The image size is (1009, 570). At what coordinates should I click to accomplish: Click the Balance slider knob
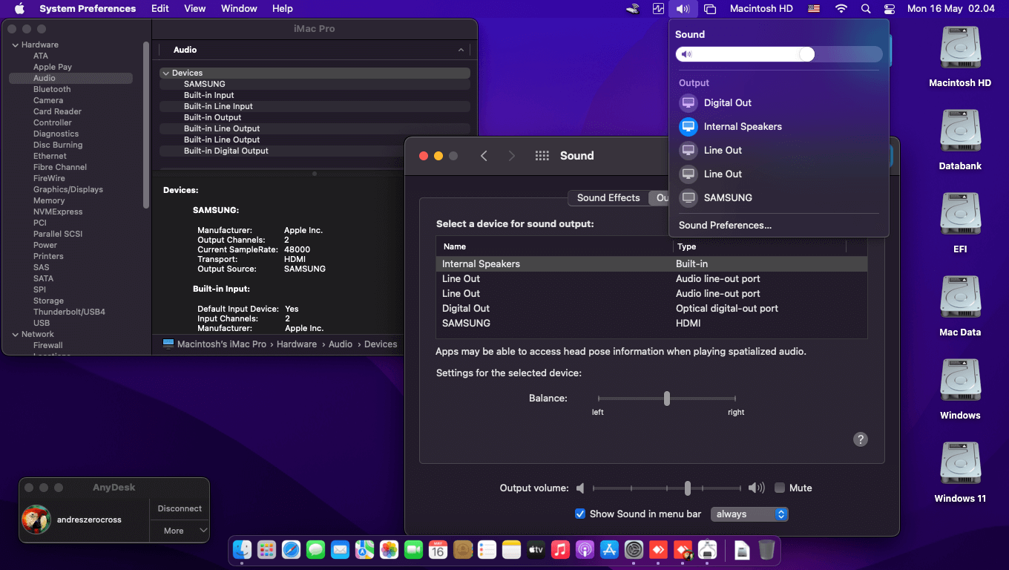click(x=667, y=399)
